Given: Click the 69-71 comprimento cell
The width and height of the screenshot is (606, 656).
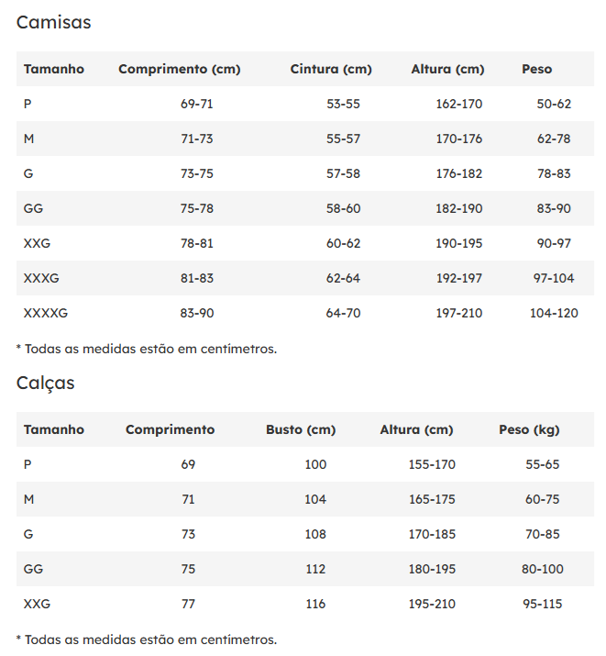Looking at the screenshot, I should [x=196, y=104].
